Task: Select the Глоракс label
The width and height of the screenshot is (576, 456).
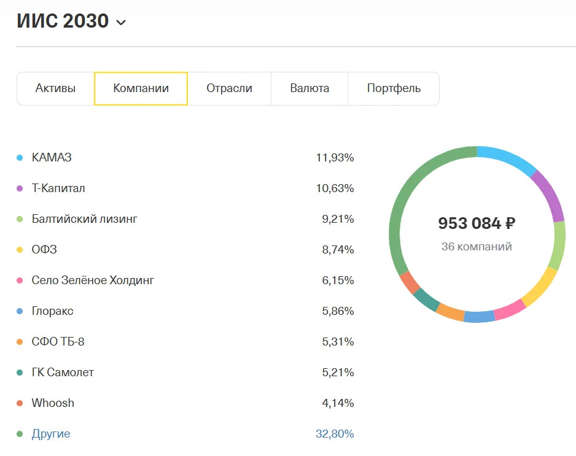Action: [53, 311]
